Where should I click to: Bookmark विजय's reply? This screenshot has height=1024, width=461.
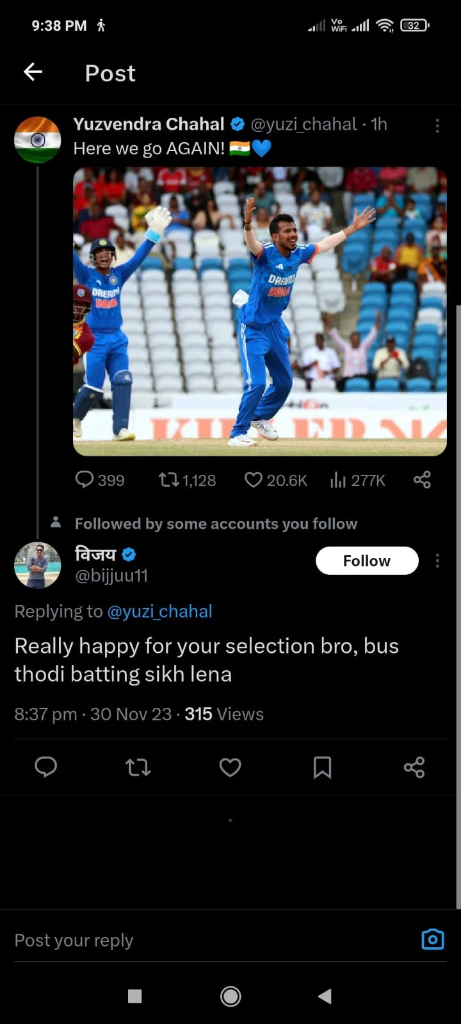coord(322,767)
